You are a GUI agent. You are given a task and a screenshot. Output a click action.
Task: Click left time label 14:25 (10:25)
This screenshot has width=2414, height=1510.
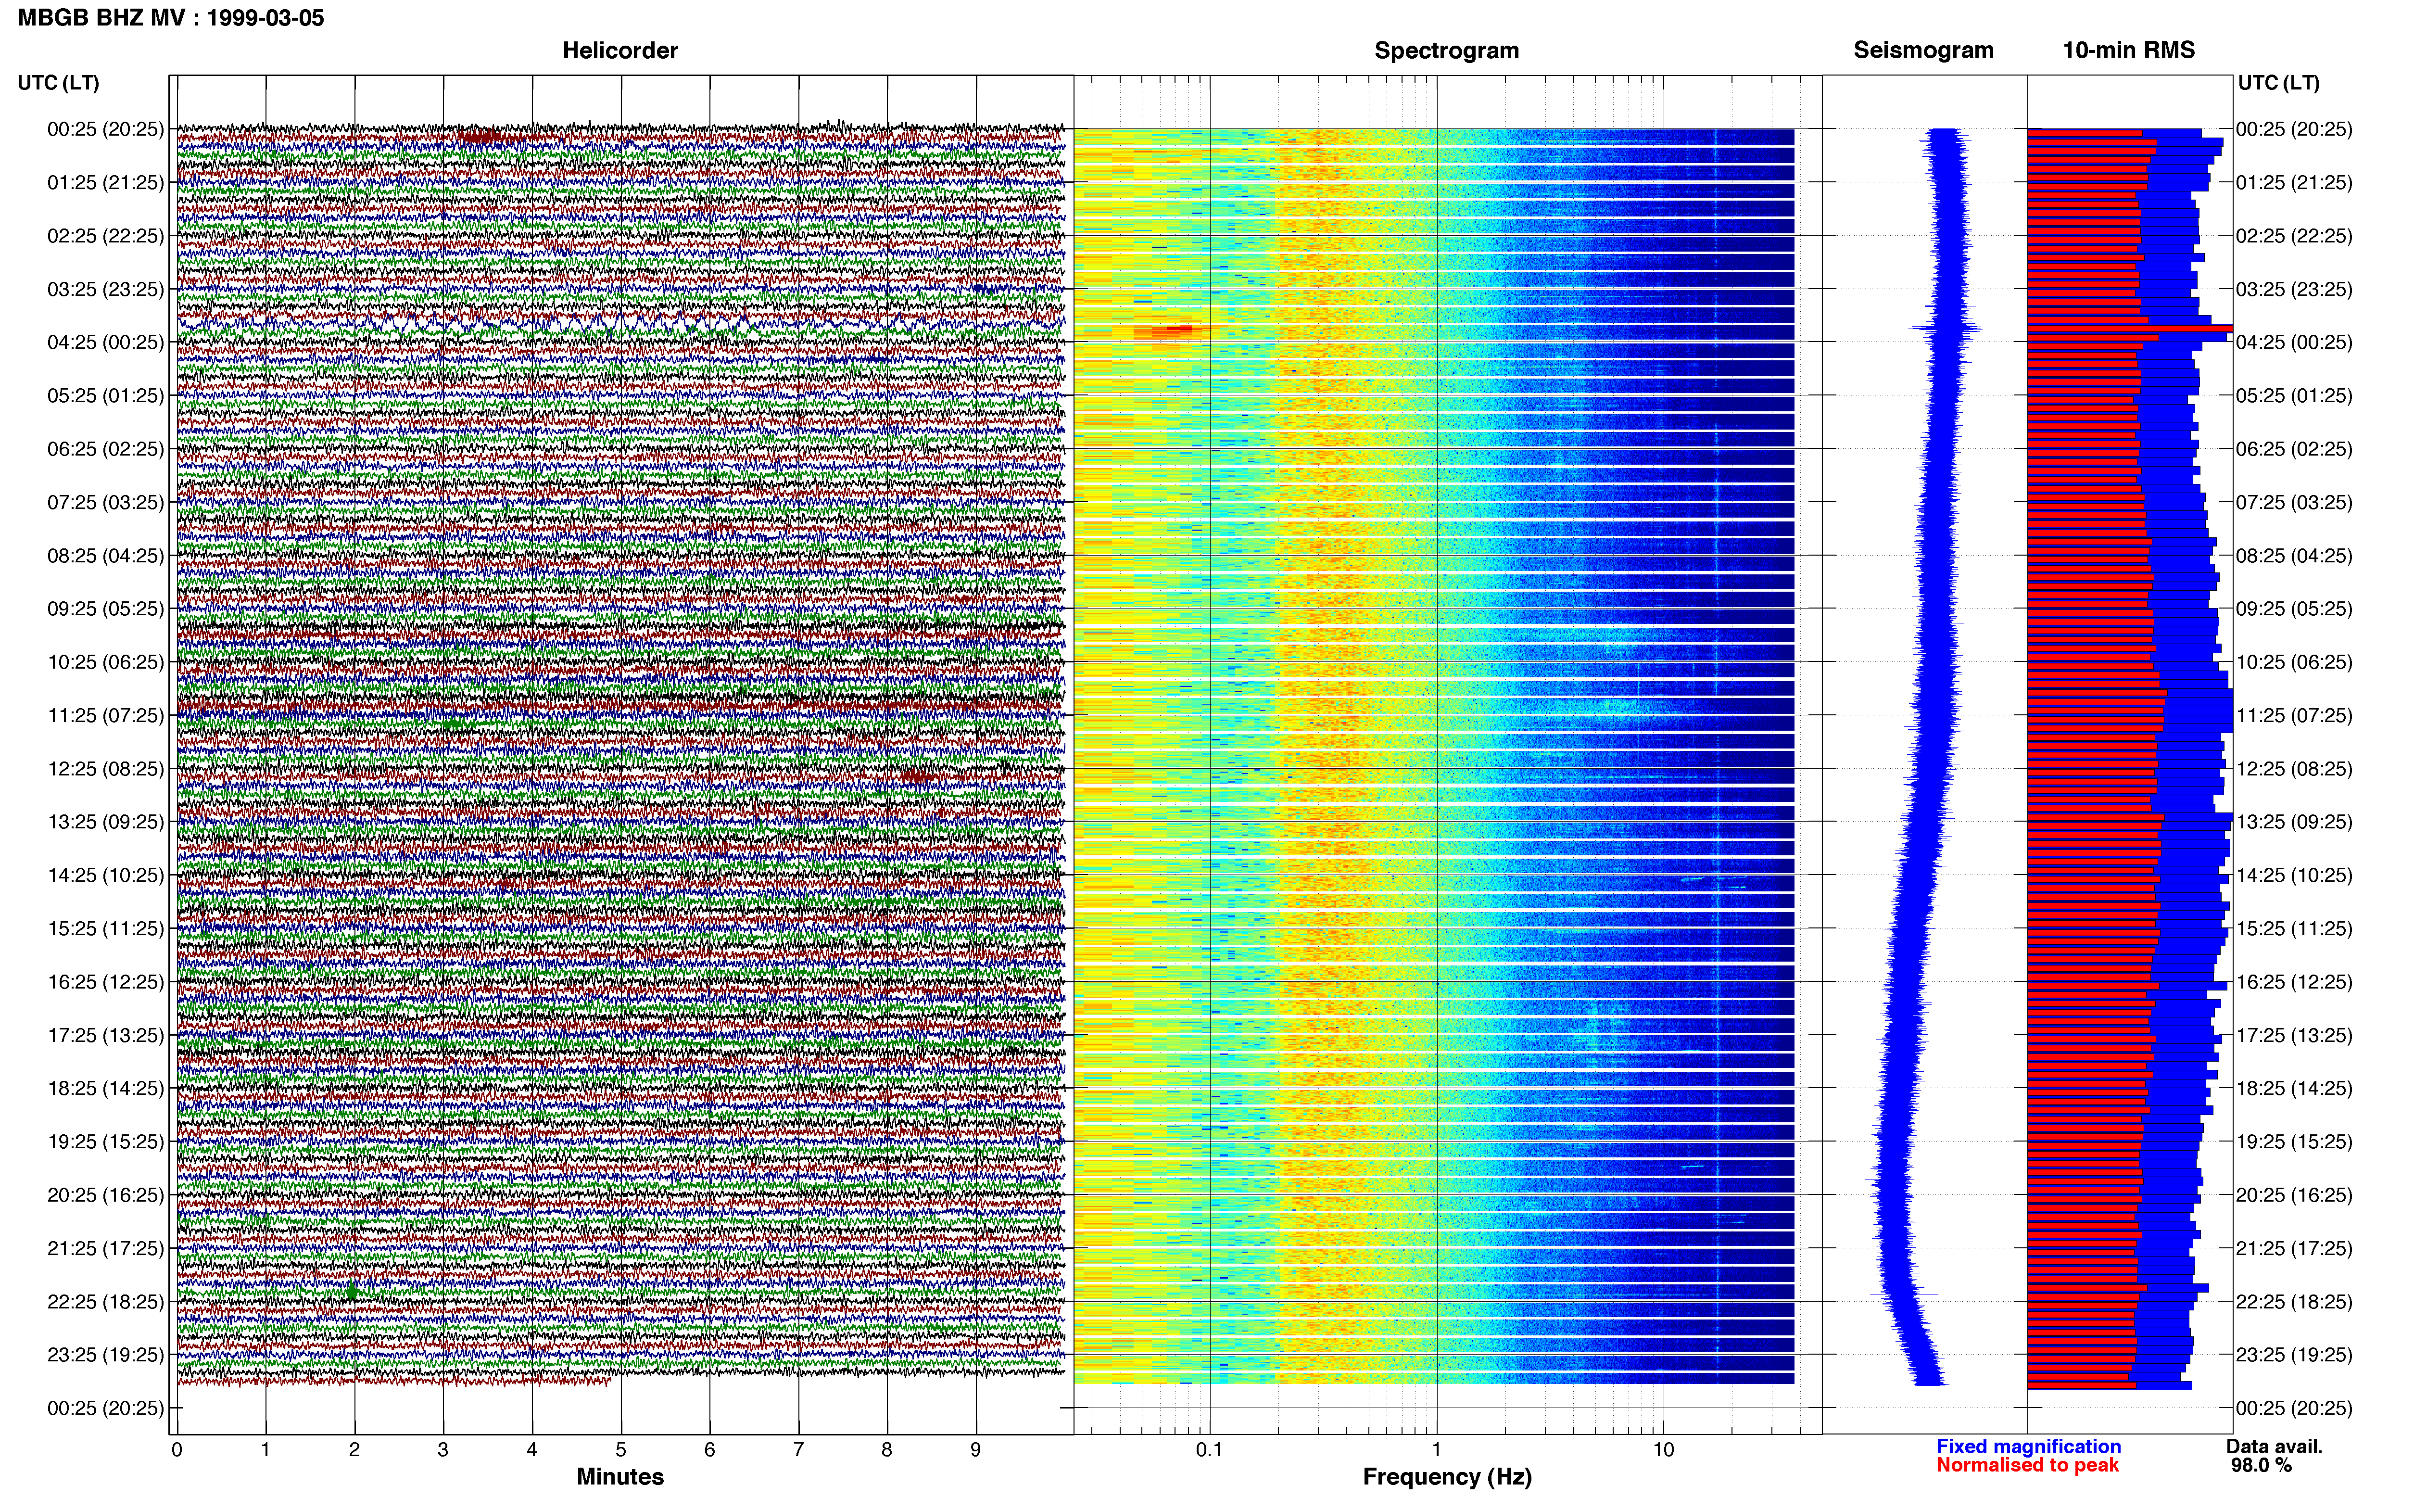[105, 875]
